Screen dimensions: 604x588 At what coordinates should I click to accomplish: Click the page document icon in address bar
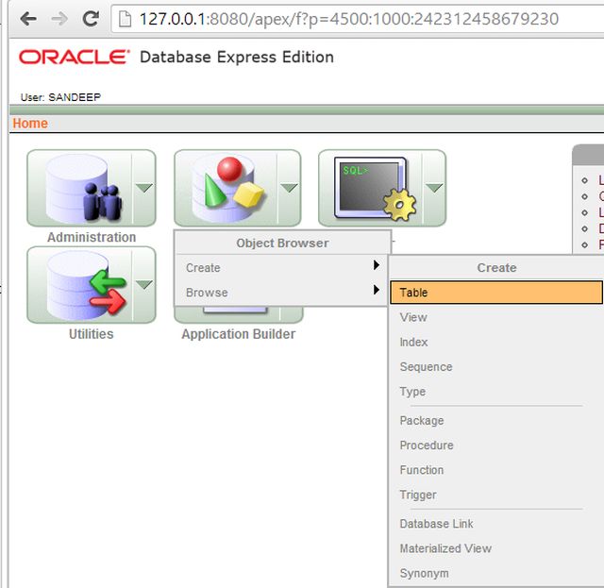click(125, 19)
